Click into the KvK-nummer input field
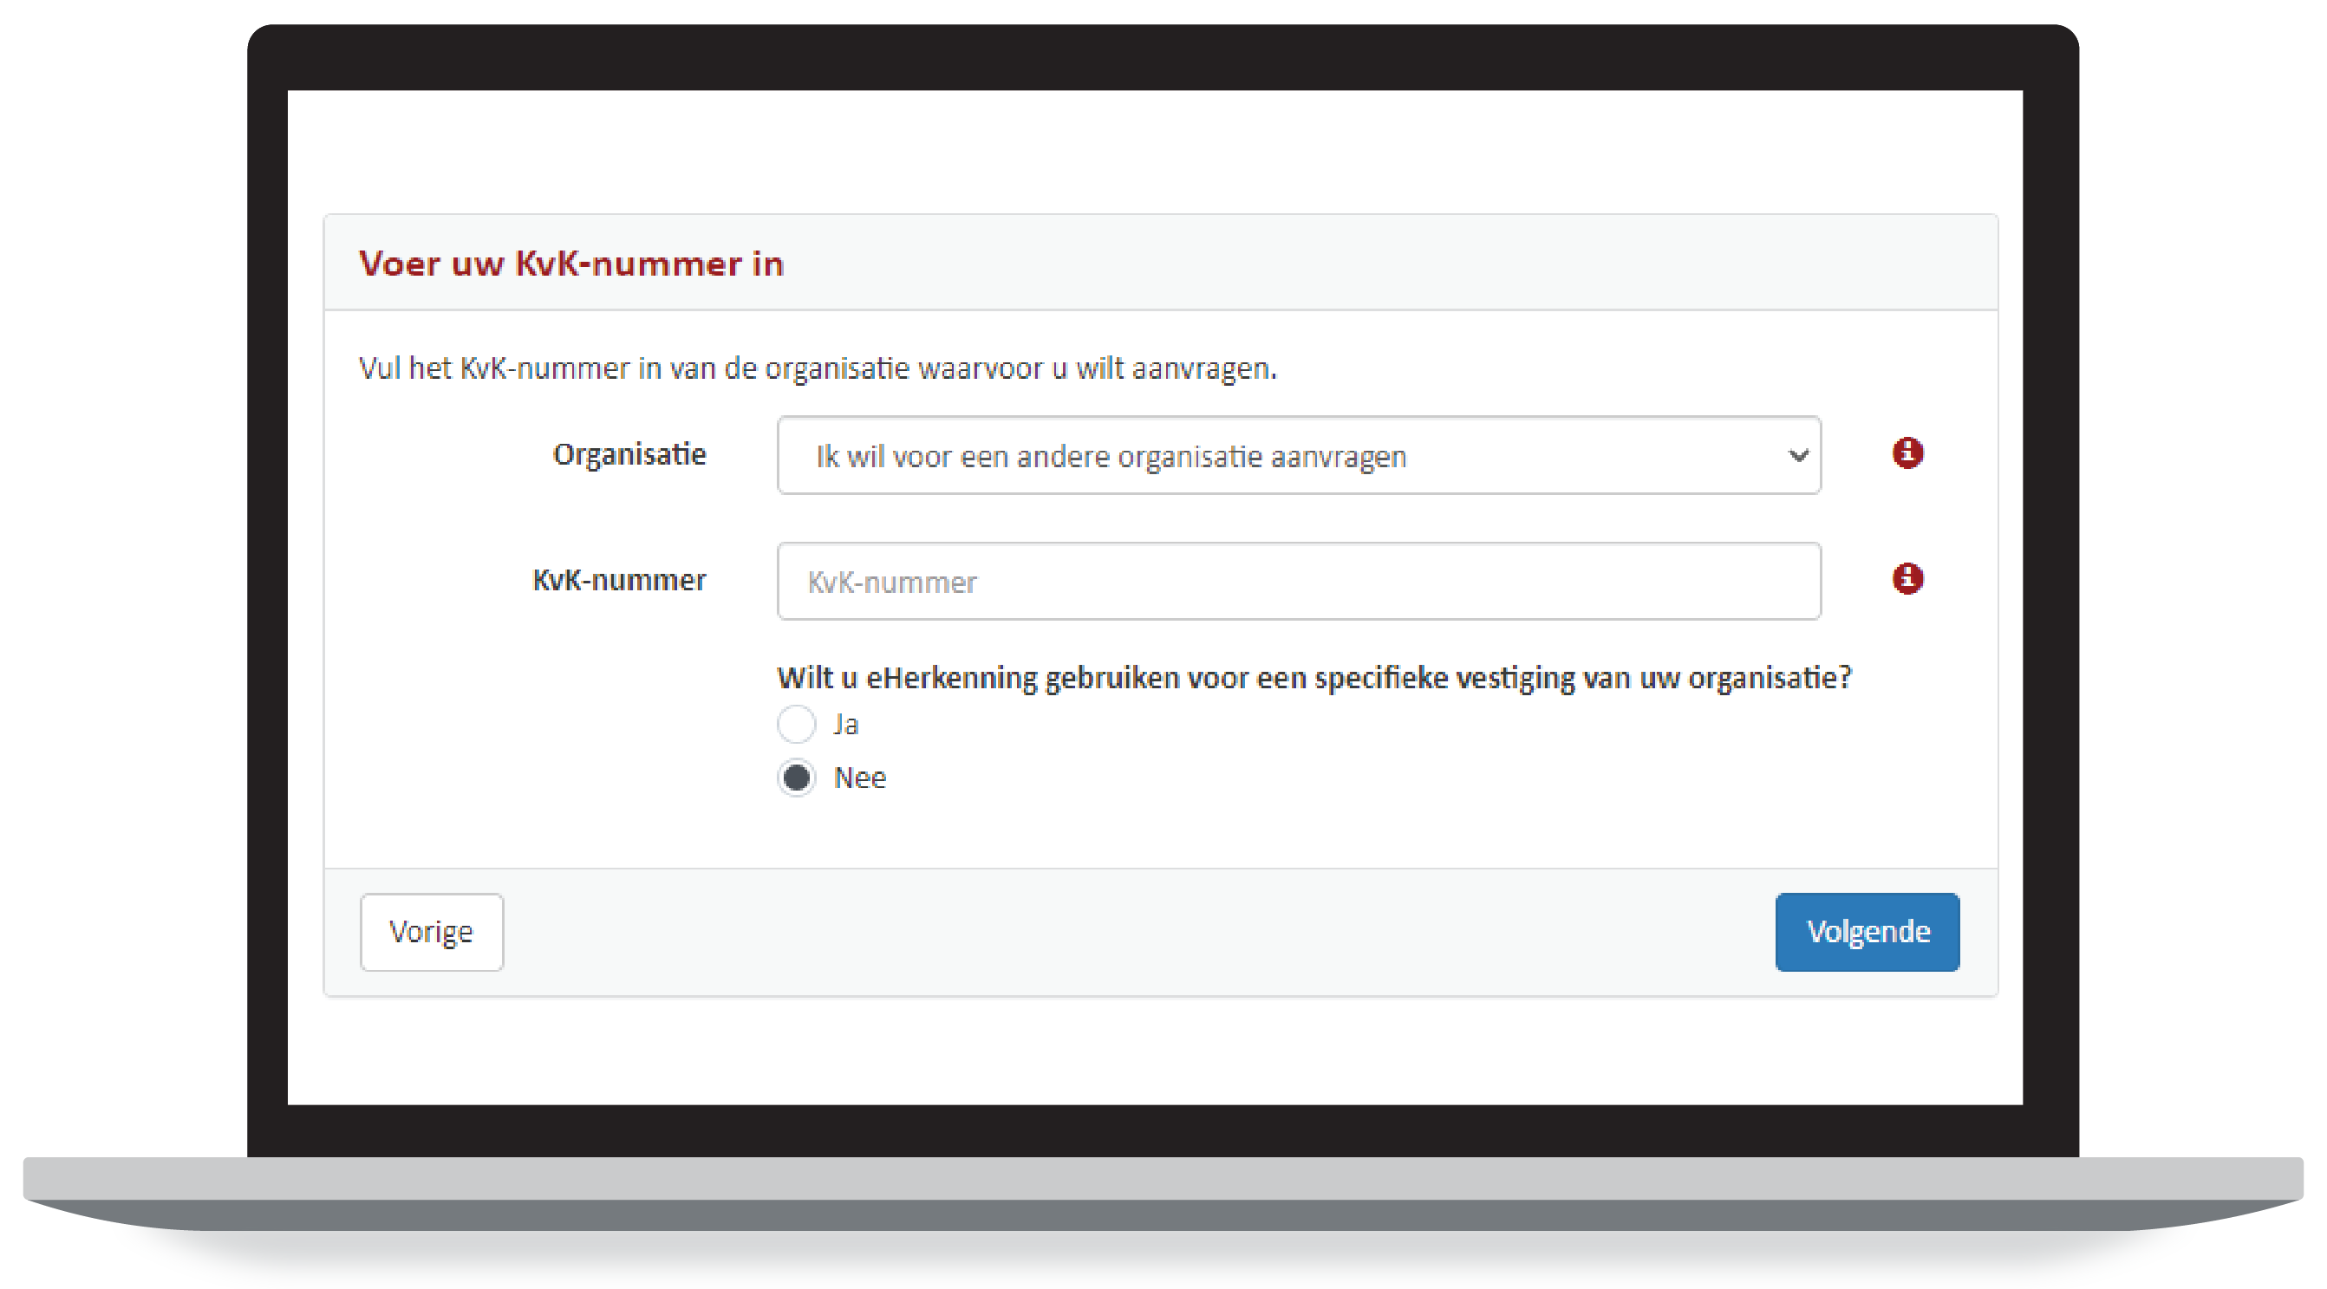The image size is (2327, 1289). coord(1298,581)
